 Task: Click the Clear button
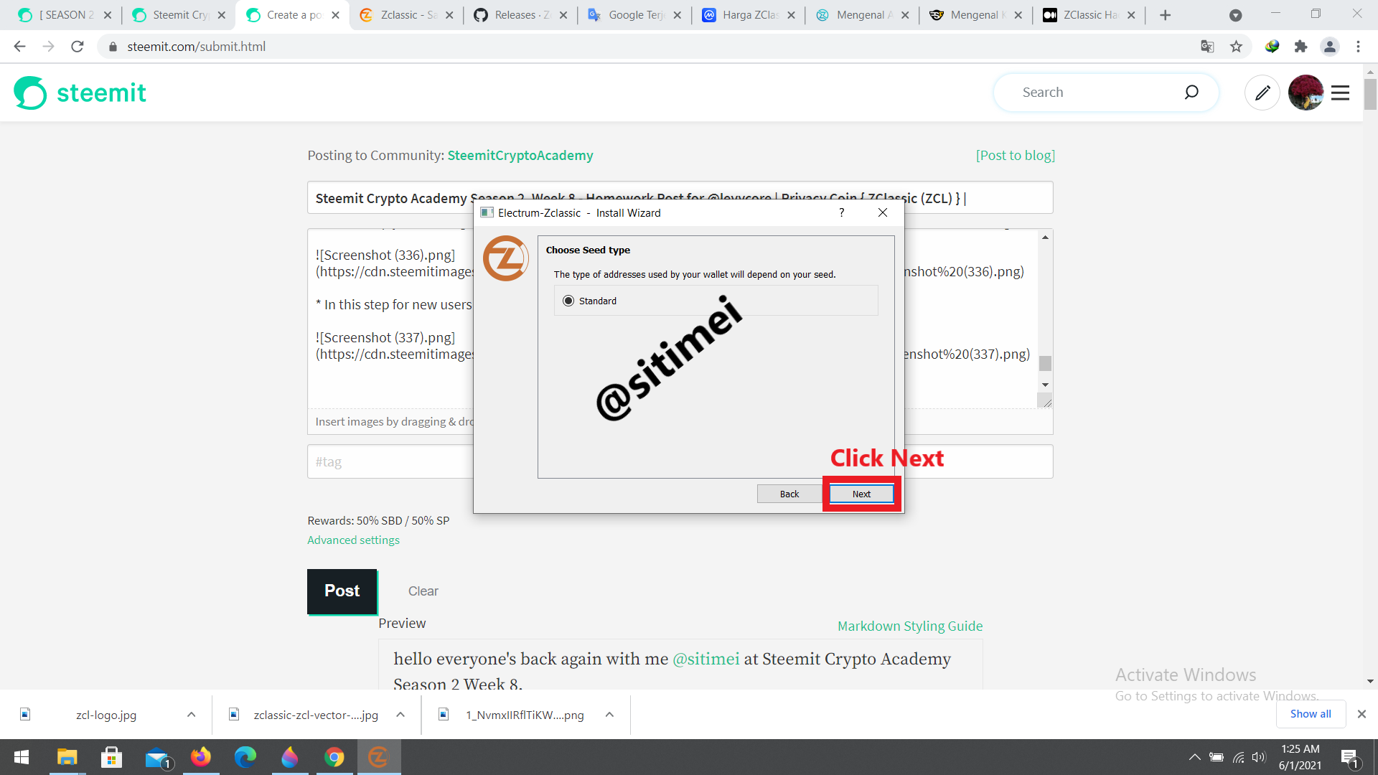coord(423,591)
